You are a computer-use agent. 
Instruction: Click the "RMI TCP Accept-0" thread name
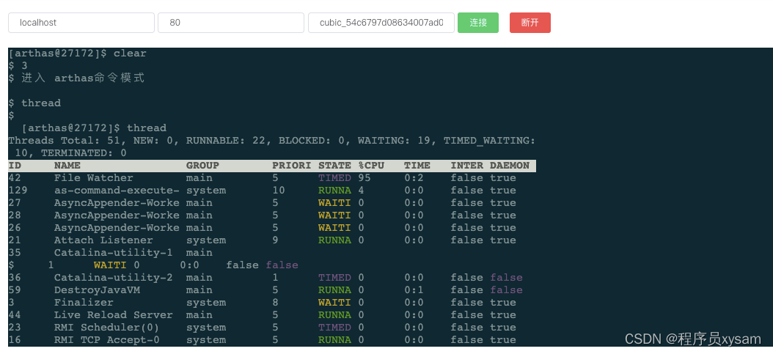click(x=107, y=340)
